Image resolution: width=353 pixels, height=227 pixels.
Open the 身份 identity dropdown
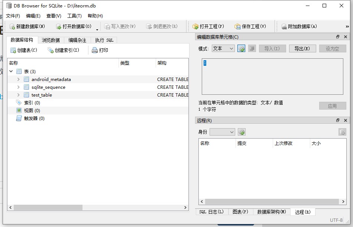point(222,132)
